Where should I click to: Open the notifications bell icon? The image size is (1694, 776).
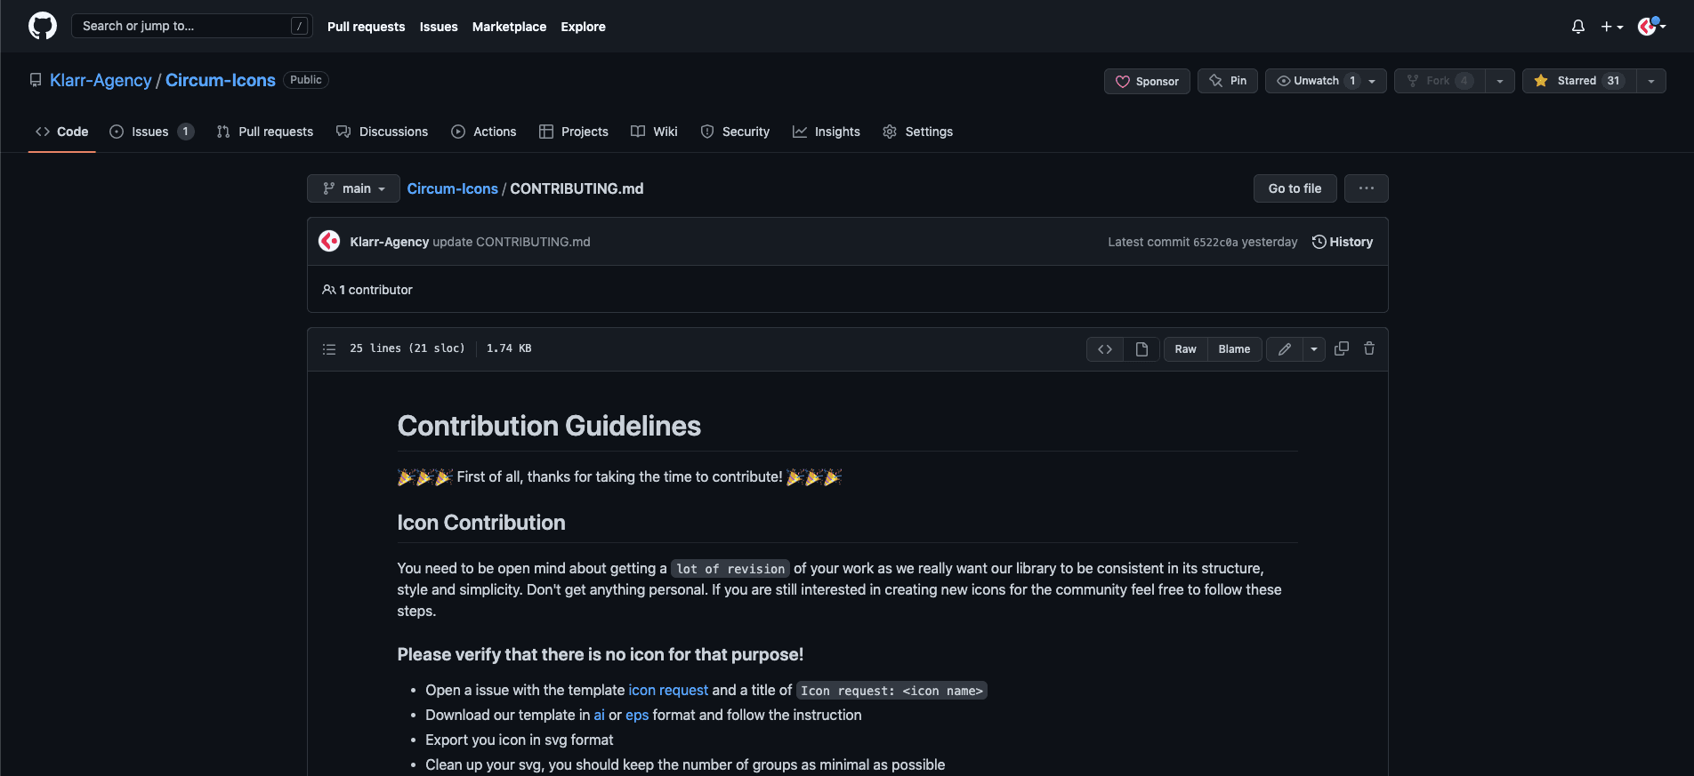pyautogui.click(x=1578, y=27)
